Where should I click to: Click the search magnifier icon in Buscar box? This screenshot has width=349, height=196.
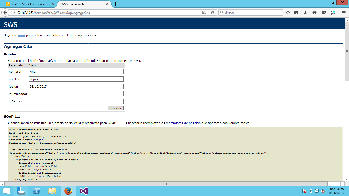222,13
